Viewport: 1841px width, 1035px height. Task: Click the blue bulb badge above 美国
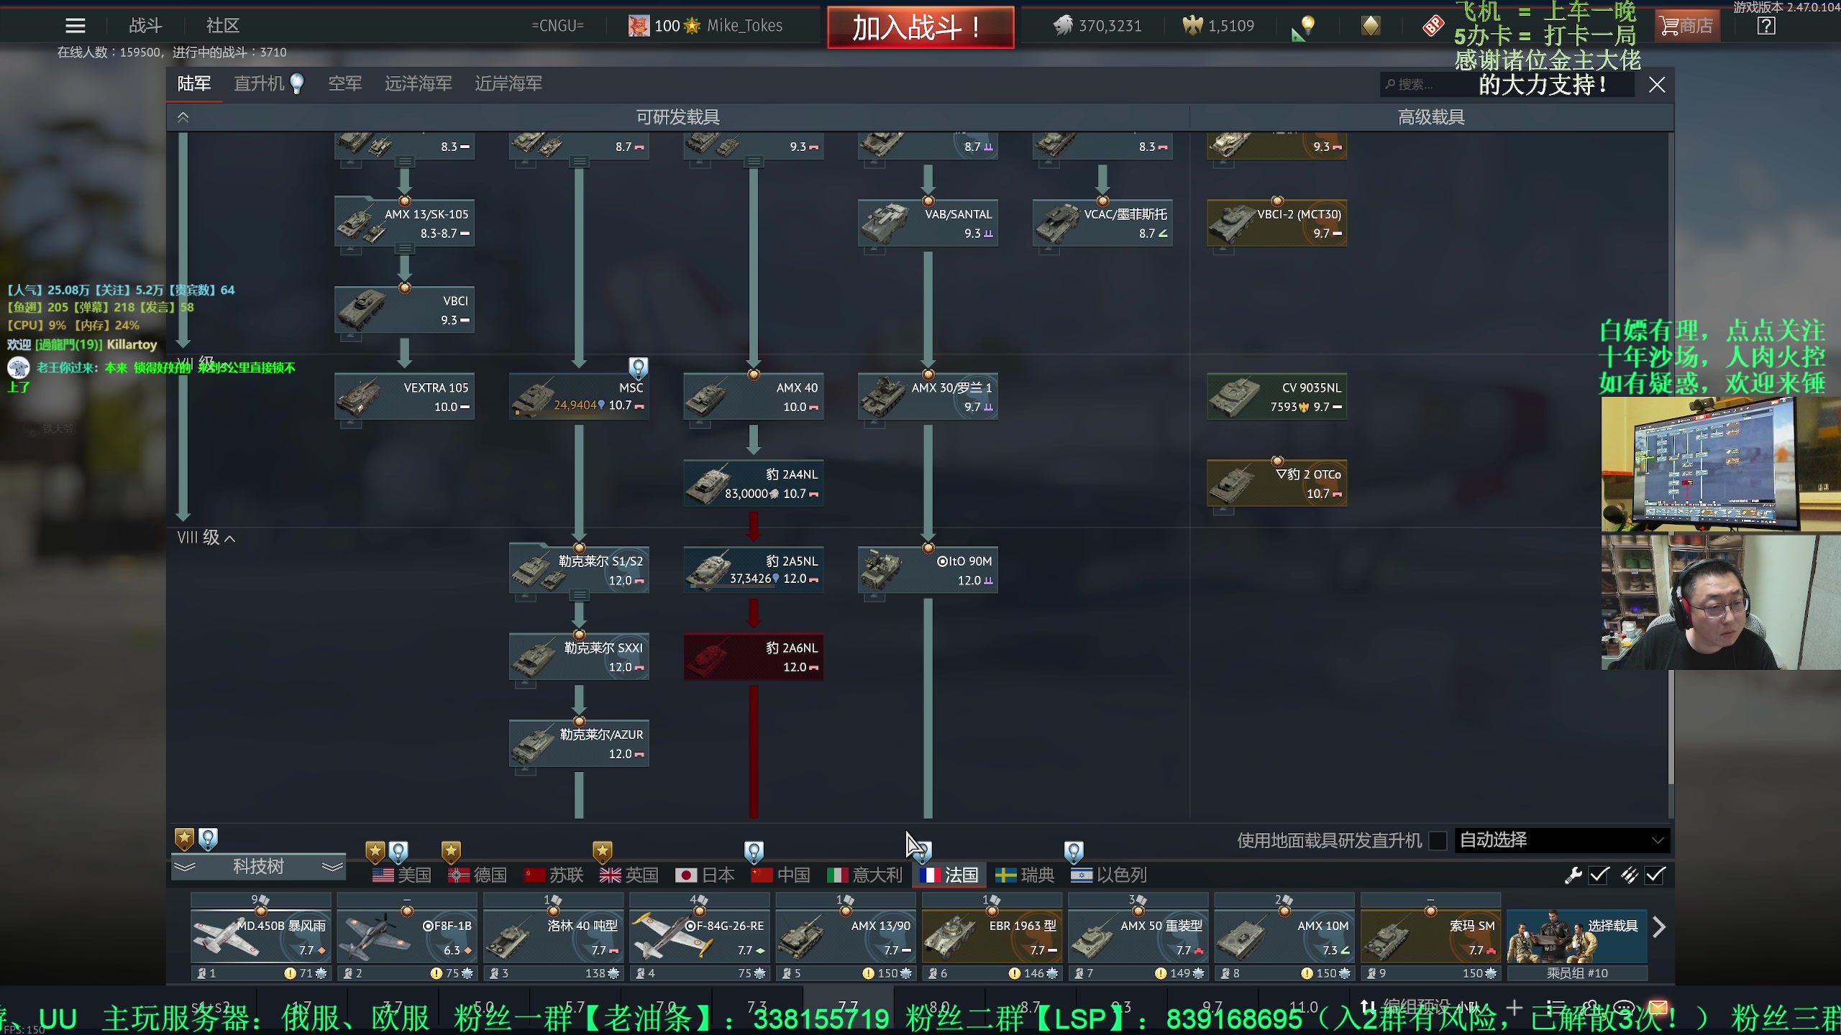pyautogui.click(x=398, y=852)
